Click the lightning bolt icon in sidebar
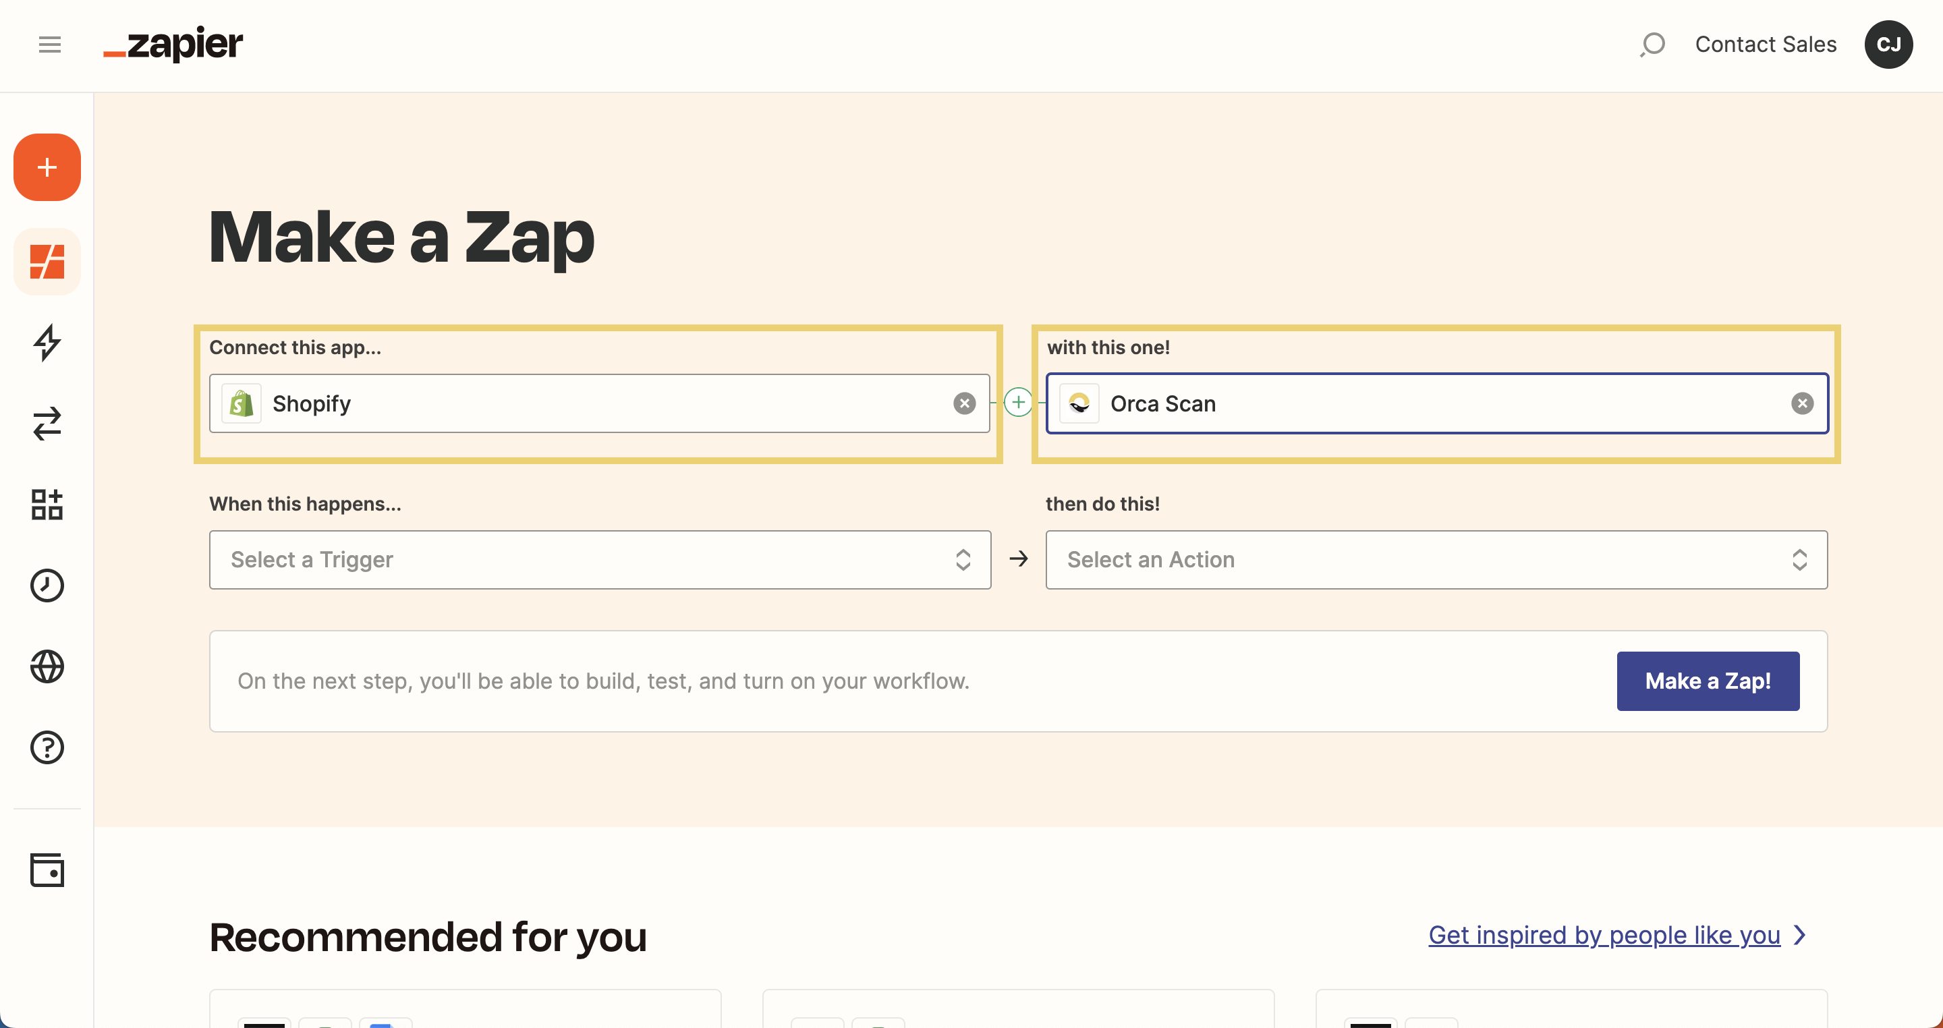The height and width of the screenshot is (1028, 1943). pyautogui.click(x=47, y=342)
